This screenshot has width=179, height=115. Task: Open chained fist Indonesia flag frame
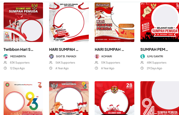pyautogui.click(x=69, y=98)
